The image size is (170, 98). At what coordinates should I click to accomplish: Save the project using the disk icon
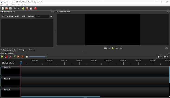11,8
